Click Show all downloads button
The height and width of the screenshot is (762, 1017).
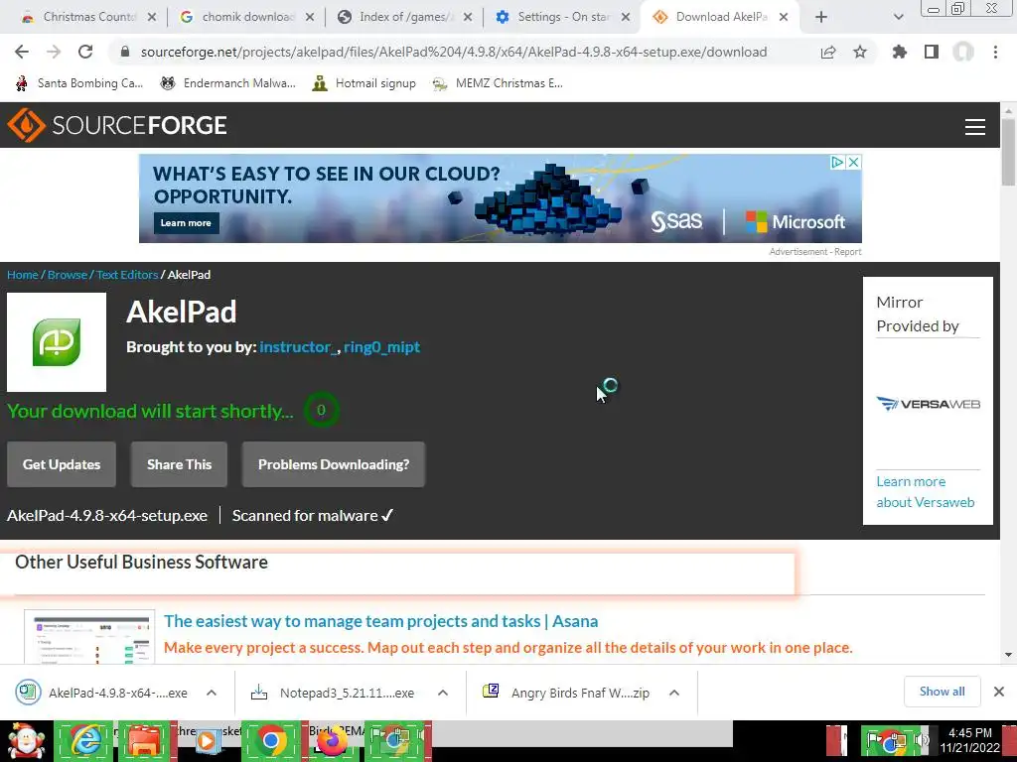(942, 692)
